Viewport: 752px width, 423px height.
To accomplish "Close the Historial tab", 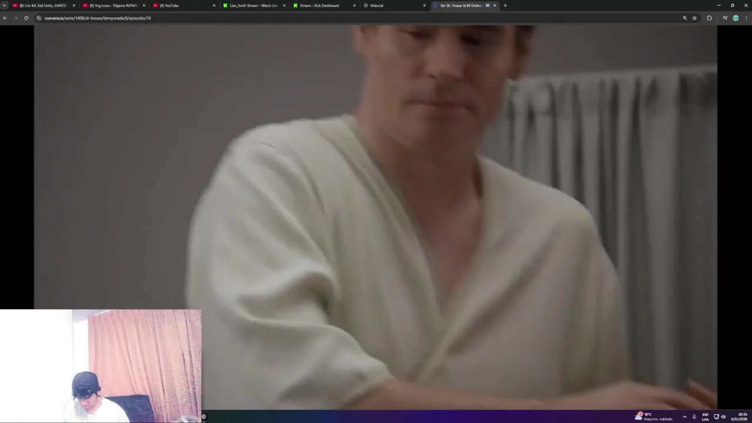I will 424,5.
